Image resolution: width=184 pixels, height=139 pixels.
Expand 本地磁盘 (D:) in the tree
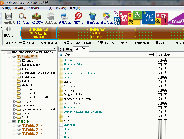pyautogui.click(x=14, y=126)
